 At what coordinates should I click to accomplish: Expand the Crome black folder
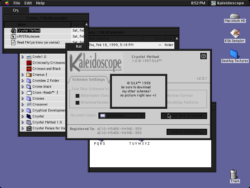pos(23,87)
